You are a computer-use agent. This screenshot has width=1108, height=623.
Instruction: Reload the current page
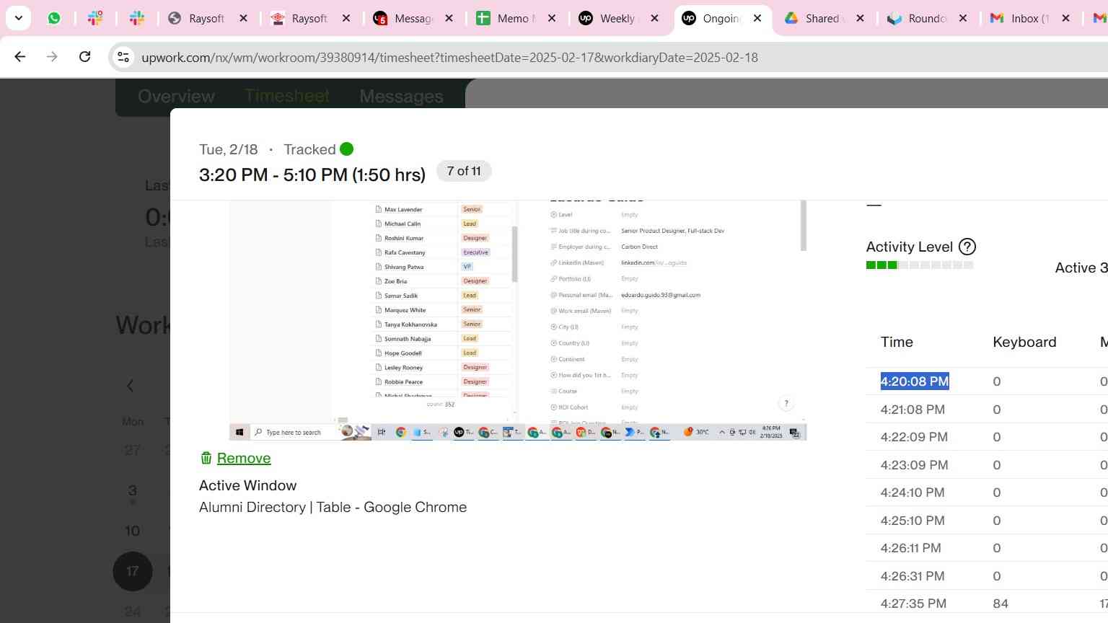click(x=84, y=57)
